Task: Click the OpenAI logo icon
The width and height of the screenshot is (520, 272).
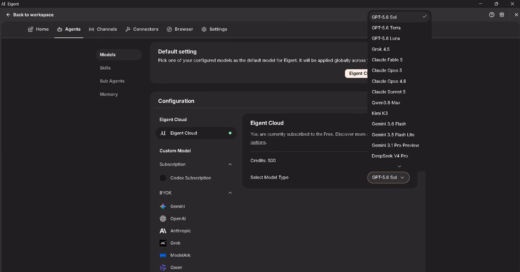Action: point(163,219)
